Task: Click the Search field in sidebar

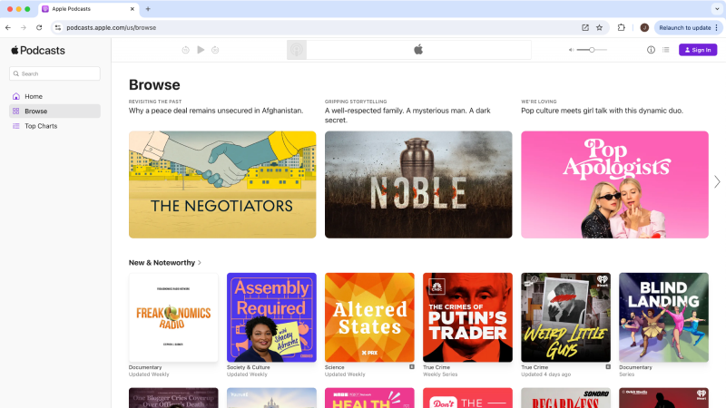Action: pyautogui.click(x=54, y=73)
